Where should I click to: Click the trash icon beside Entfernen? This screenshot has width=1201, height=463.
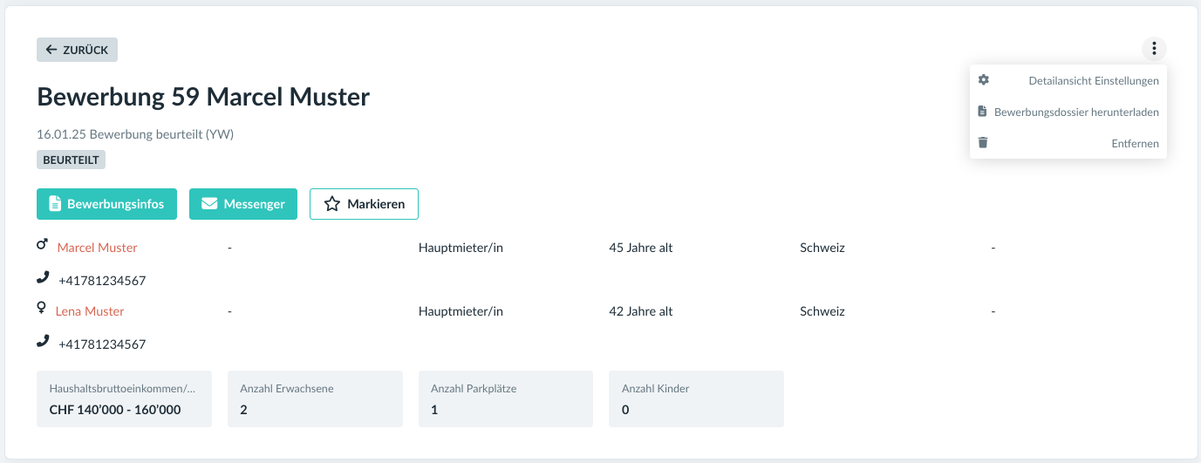[983, 142]
